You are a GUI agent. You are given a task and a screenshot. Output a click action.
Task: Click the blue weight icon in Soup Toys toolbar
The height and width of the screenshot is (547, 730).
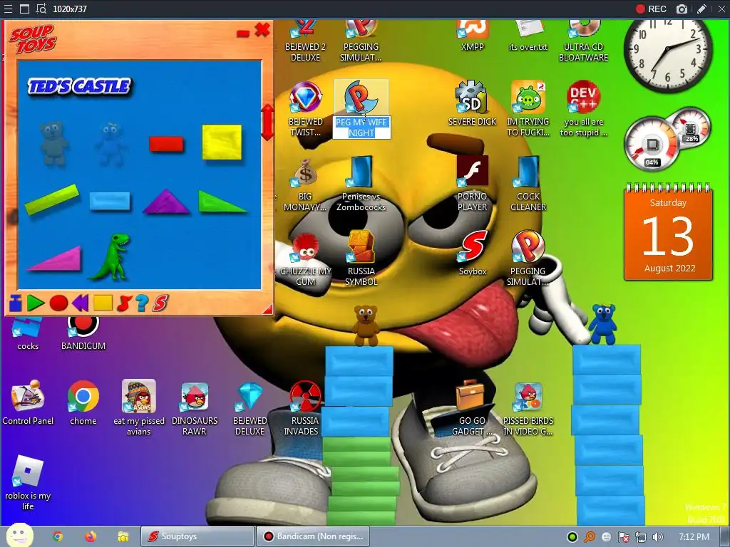pyautogui.click(x=16, y=303)
